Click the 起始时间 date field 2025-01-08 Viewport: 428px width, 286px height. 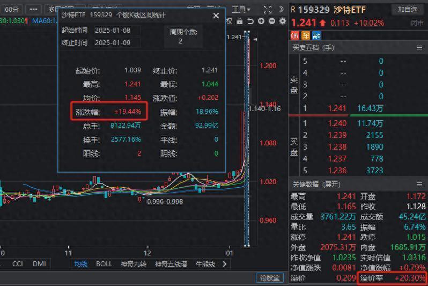click(117, 31)
